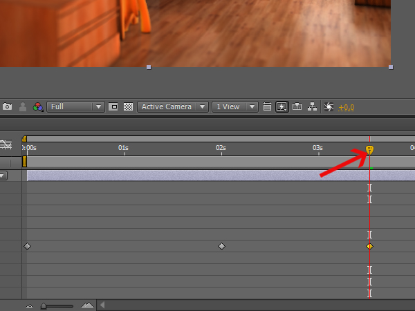Toggle Pixel Aspect Ratio Correction icon
This screenshot has height=311, width=415.
(x=267, y=107)
